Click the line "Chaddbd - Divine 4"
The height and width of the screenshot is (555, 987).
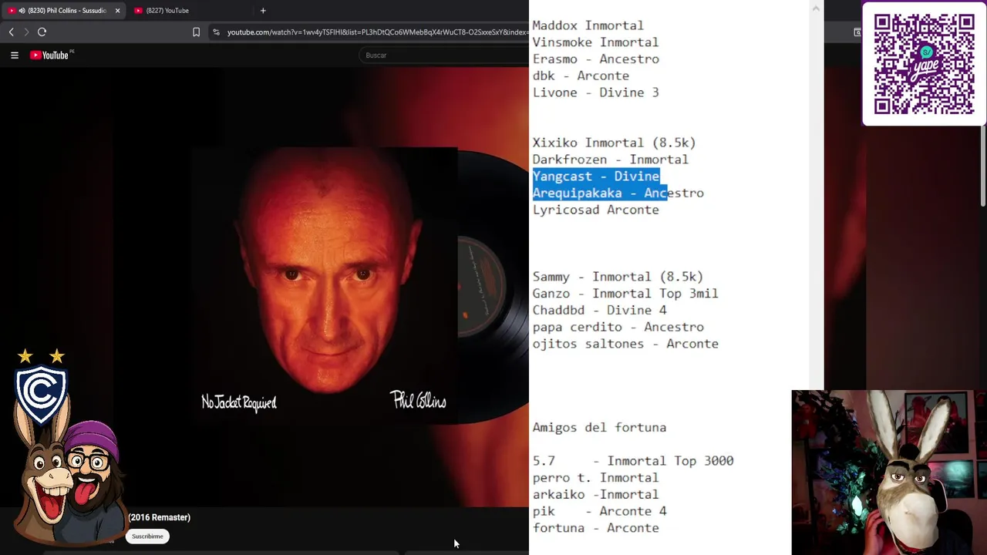tap(599, 311)
